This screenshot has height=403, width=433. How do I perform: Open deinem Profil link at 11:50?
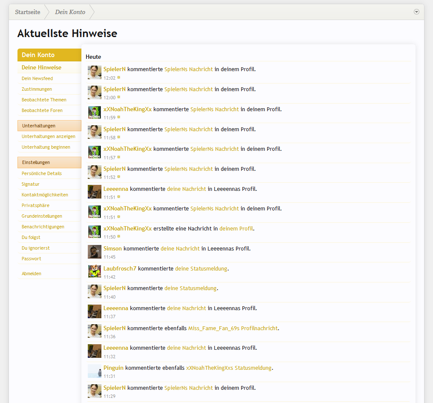tap(237, 228)
